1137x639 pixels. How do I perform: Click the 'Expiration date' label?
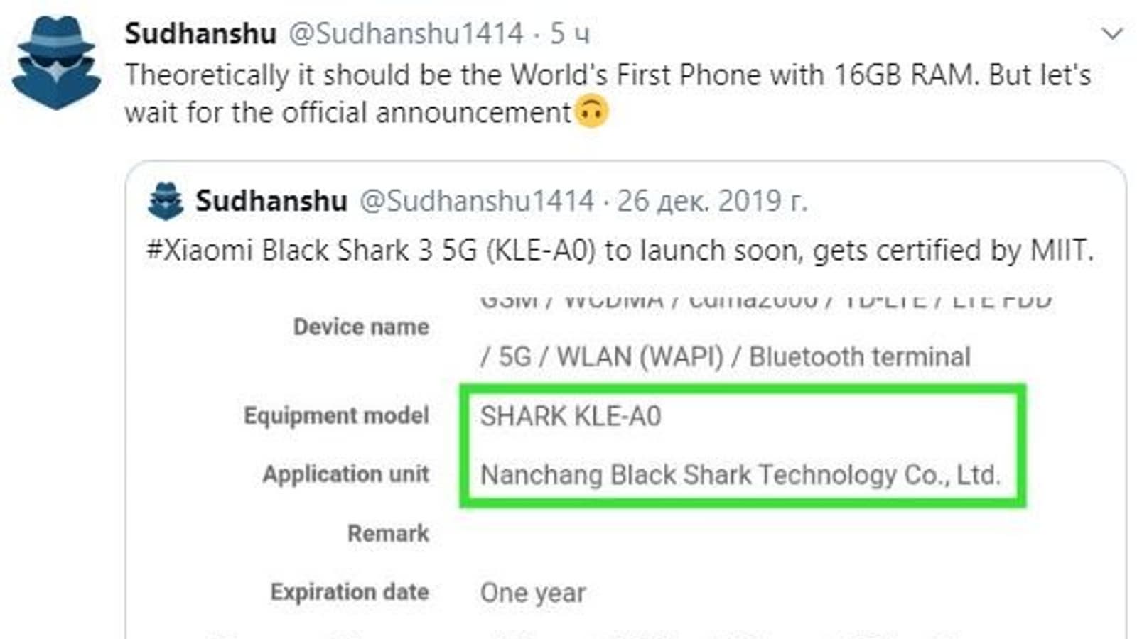[350, 592]
